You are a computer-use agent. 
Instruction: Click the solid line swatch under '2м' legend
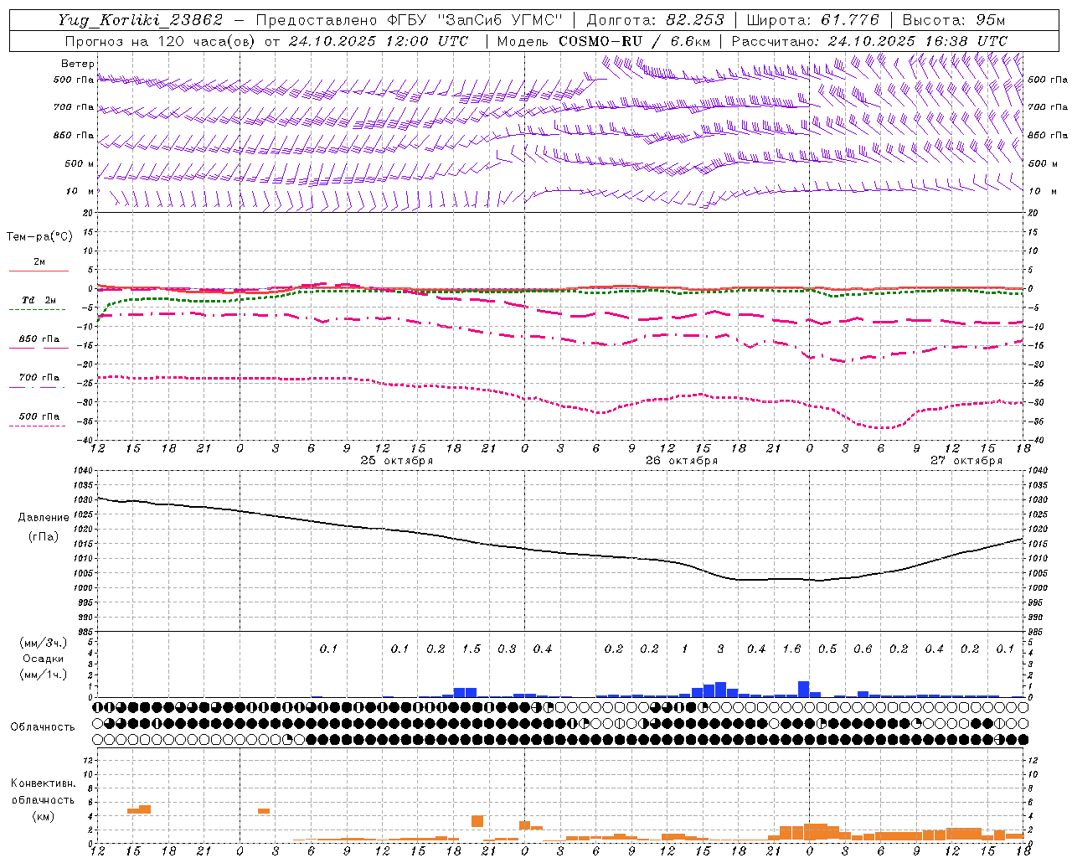coord(39,271)
